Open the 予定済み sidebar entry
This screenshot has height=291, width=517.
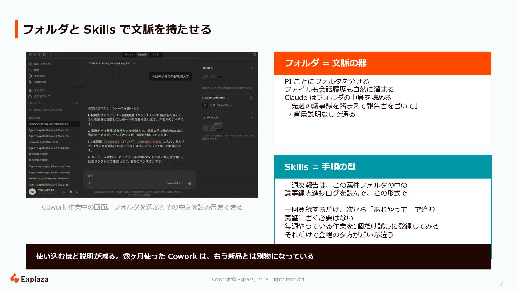tap(39, 76)
